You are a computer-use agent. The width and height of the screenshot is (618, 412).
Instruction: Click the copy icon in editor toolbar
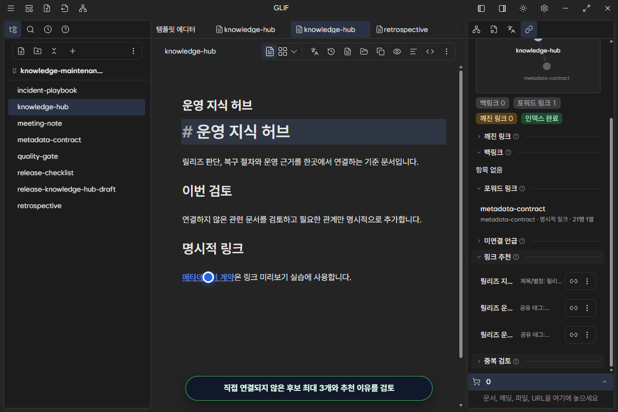pos(381,51)
